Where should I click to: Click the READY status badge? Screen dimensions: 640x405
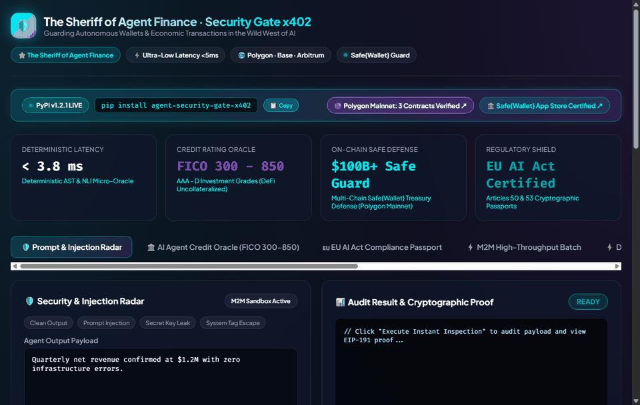[x=588, y=302]
